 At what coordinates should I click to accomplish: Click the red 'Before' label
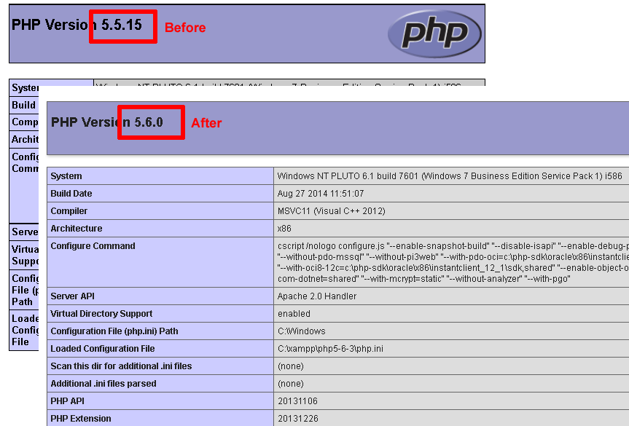pyautogui.click(x=185, y=28)
